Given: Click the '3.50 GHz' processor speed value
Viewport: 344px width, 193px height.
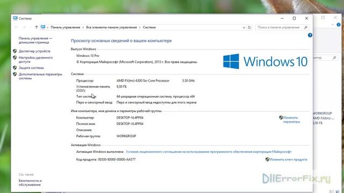Looking at the screenshot, I should coord(188,81).
